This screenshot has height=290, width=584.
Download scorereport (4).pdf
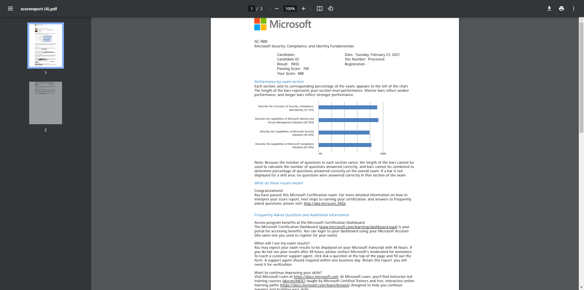(549, 9)
